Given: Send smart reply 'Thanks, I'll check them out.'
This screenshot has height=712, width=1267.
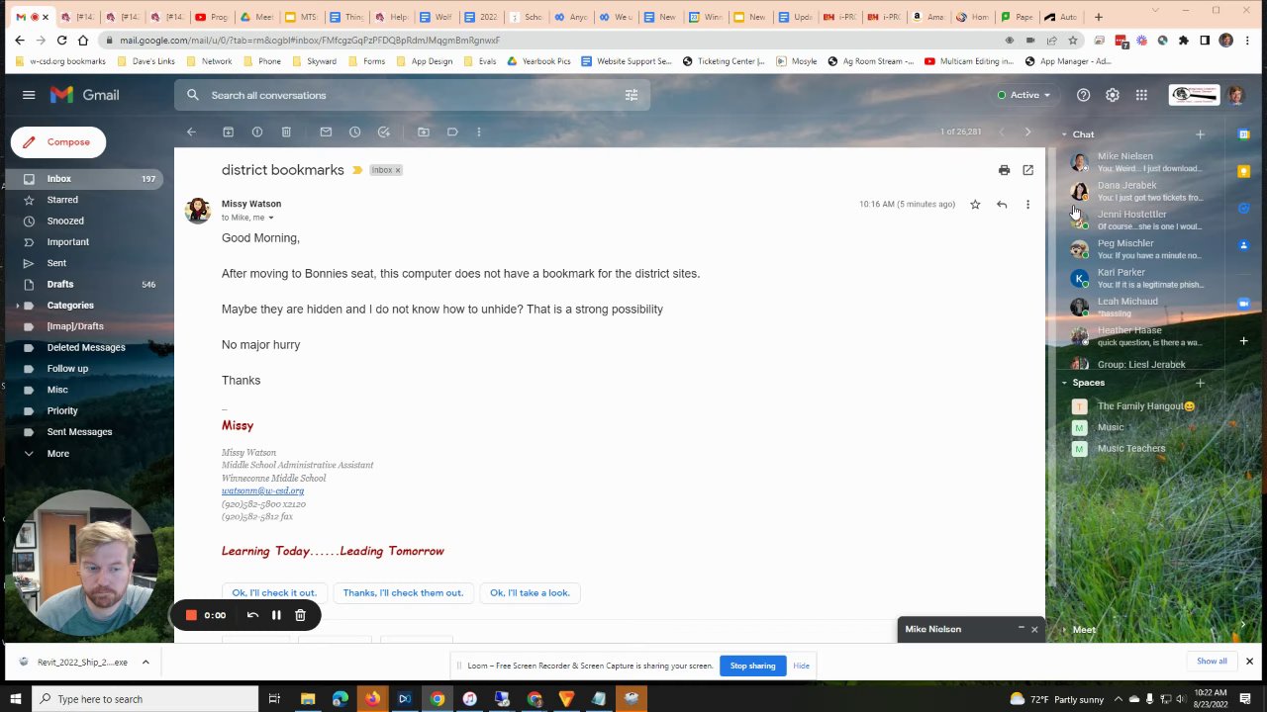Looking at the screenshot, I should point(403,593).
